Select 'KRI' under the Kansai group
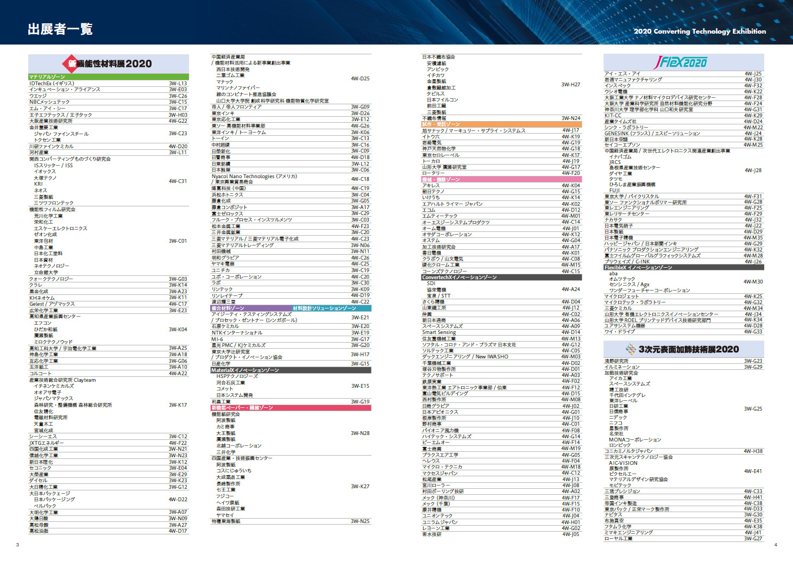The height and width of the screenshot is (561, 793). tap(38, 184)
